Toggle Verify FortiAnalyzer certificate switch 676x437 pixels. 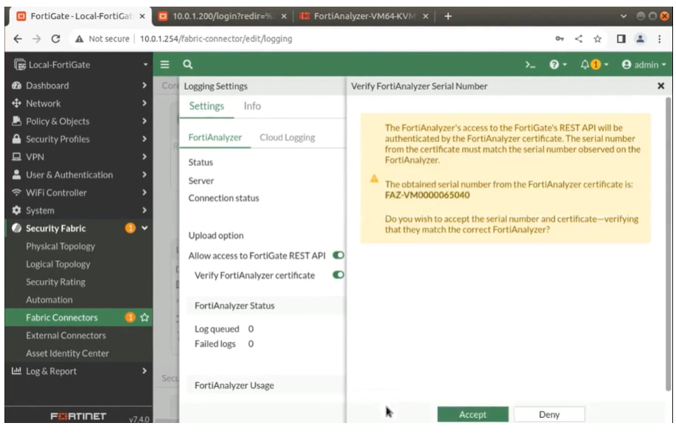338,275
